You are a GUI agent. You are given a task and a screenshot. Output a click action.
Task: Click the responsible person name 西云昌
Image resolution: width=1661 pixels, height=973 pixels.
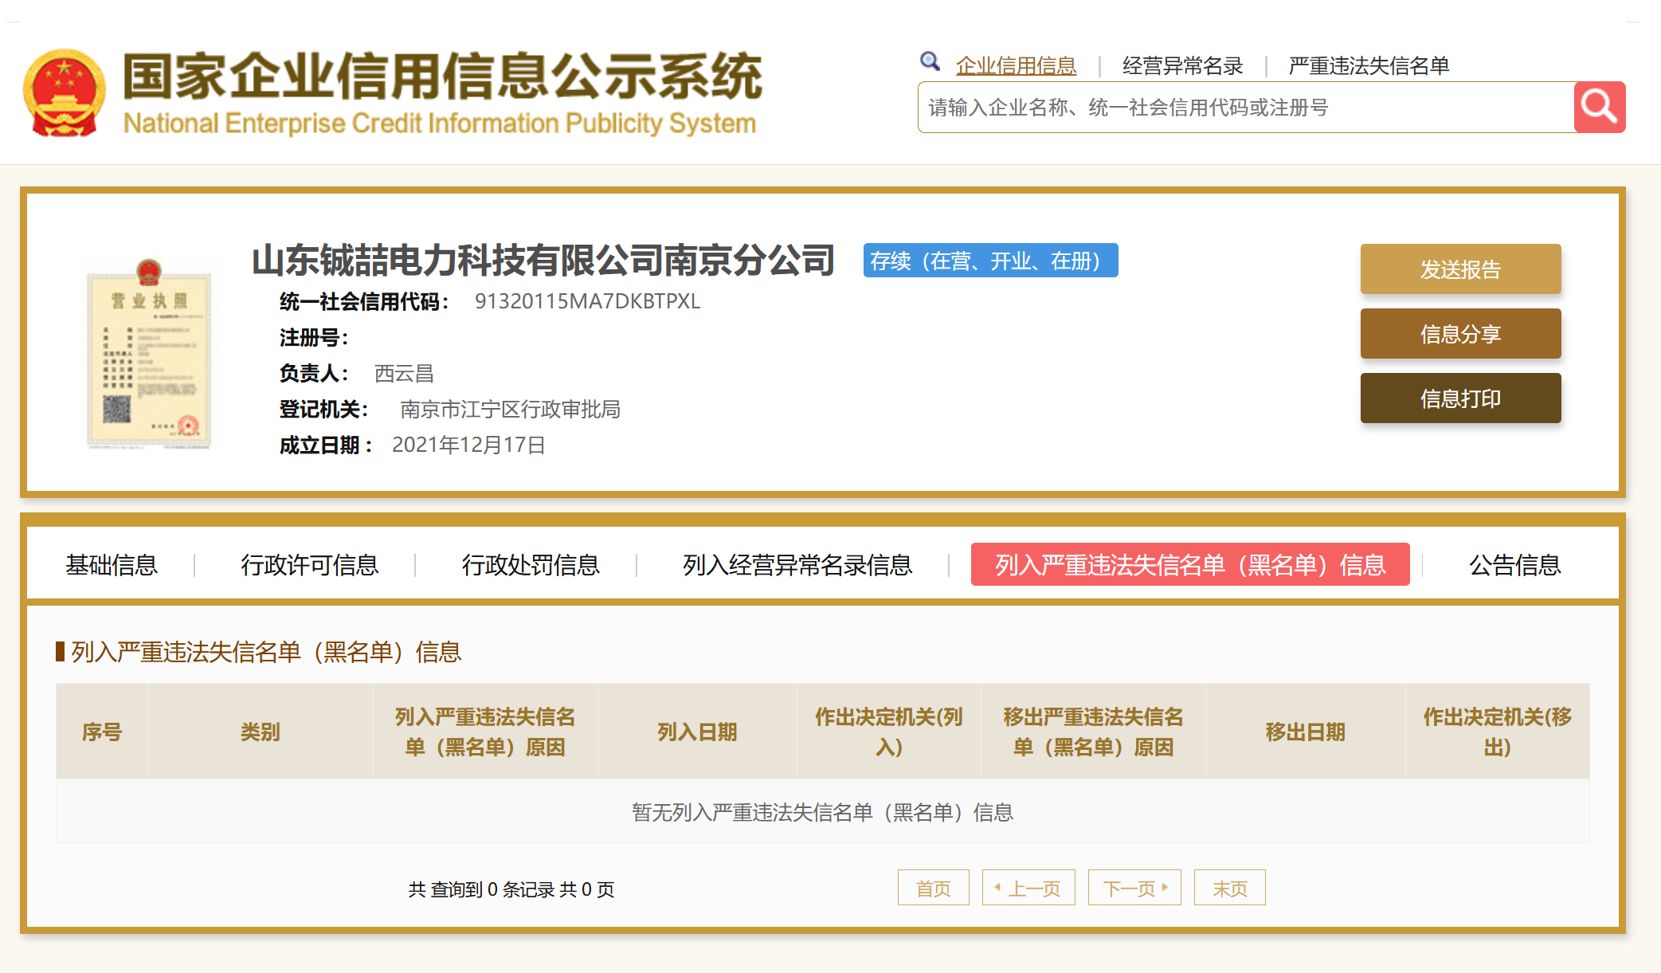pyautogui.click(x=404, y=373)
